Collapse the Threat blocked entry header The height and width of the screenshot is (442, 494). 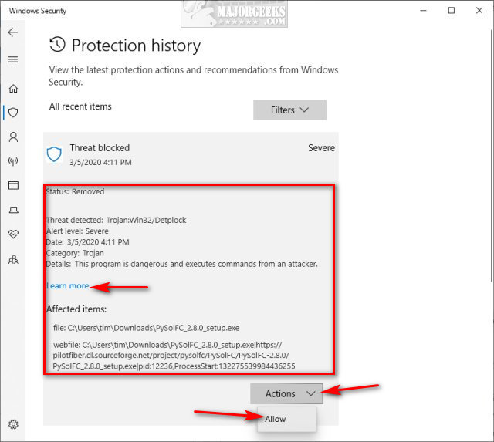coord(191,154)
